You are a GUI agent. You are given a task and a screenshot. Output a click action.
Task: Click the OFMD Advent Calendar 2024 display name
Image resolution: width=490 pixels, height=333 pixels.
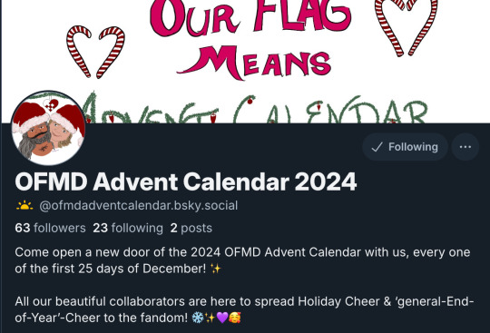[x=186, y=181]
